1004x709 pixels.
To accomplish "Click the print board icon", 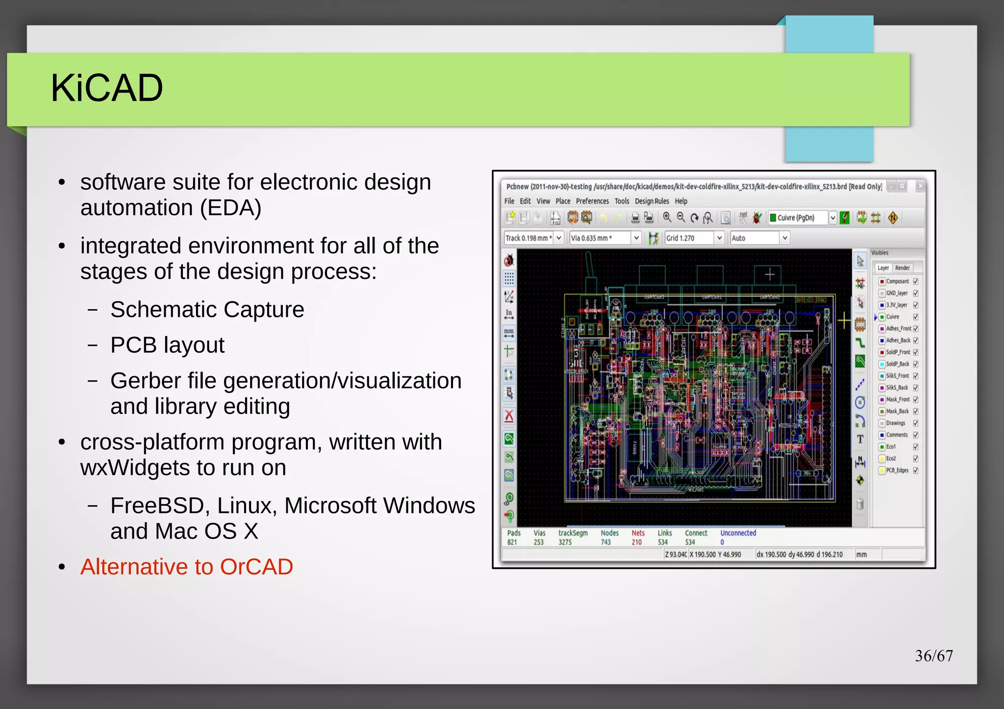I will [x=635, y=218].
